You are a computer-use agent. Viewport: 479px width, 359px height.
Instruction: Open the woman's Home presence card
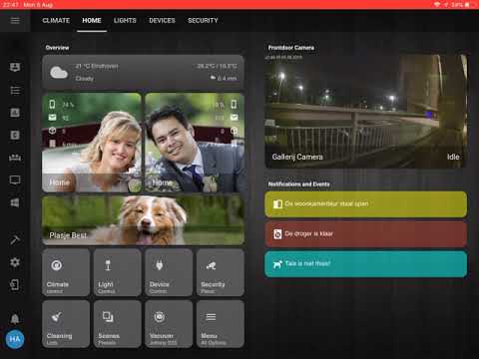pos(92,143)
